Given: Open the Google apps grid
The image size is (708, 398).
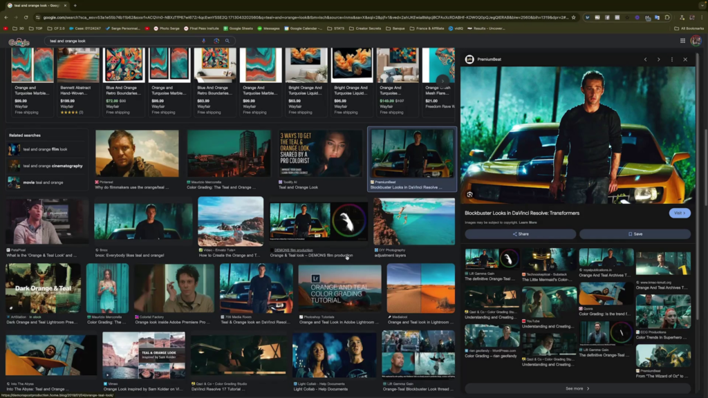Looking at the screenshot, I should pyautogui.click(x=682, y=41).
